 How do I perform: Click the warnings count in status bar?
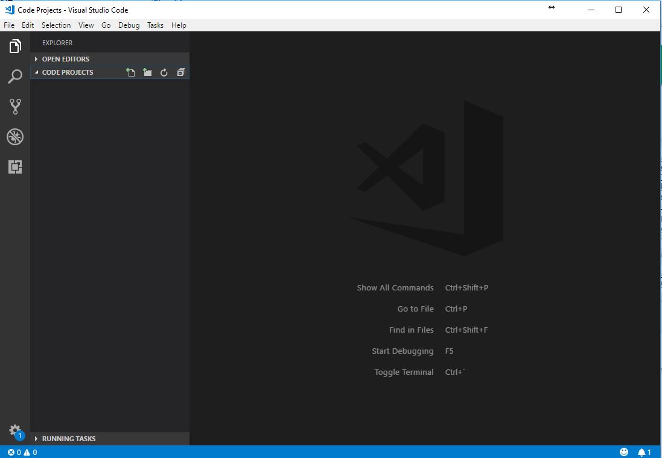click(x=30, y=452)
